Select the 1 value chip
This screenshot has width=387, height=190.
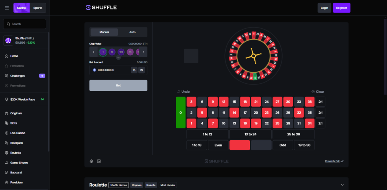point(103,52)
